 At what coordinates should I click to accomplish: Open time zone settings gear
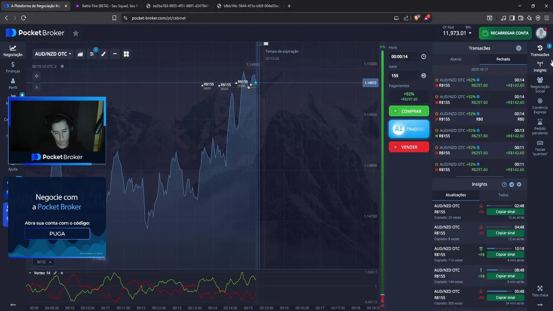click(62, 66)
